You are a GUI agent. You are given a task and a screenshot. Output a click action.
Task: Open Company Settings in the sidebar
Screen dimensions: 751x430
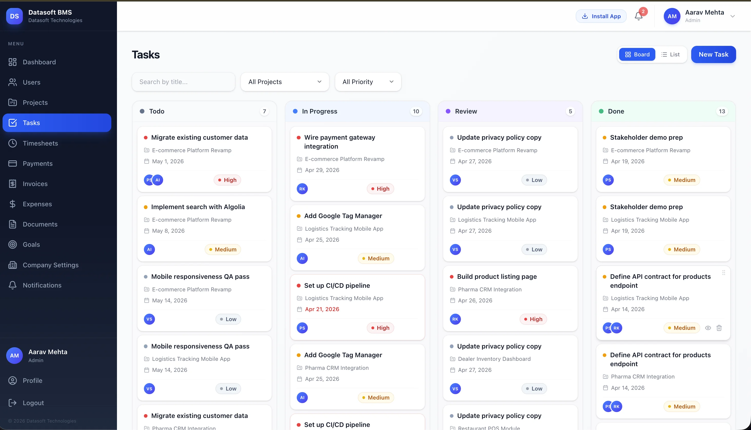[51, 265]
